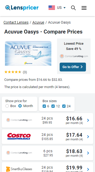This screenshot has width=95, height=172.
Task: Uncheck the 12 box size checkbox
Action: [53, 106]
